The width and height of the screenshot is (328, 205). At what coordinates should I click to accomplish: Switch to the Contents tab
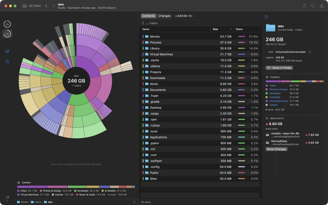148,16
